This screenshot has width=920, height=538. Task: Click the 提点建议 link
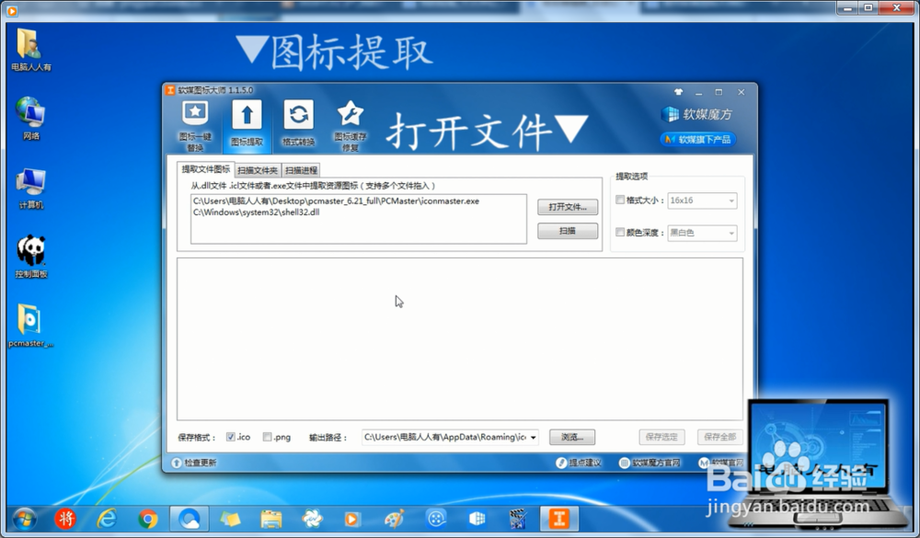click(x=579, y=463)
